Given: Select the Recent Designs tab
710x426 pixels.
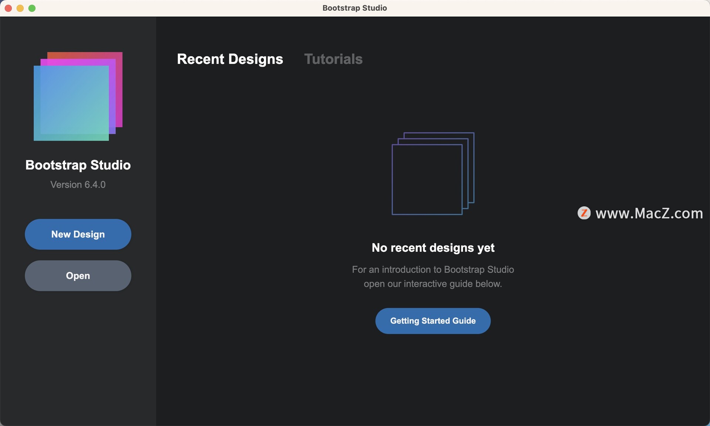Looking at the screenshot, I should click(230, 59).
